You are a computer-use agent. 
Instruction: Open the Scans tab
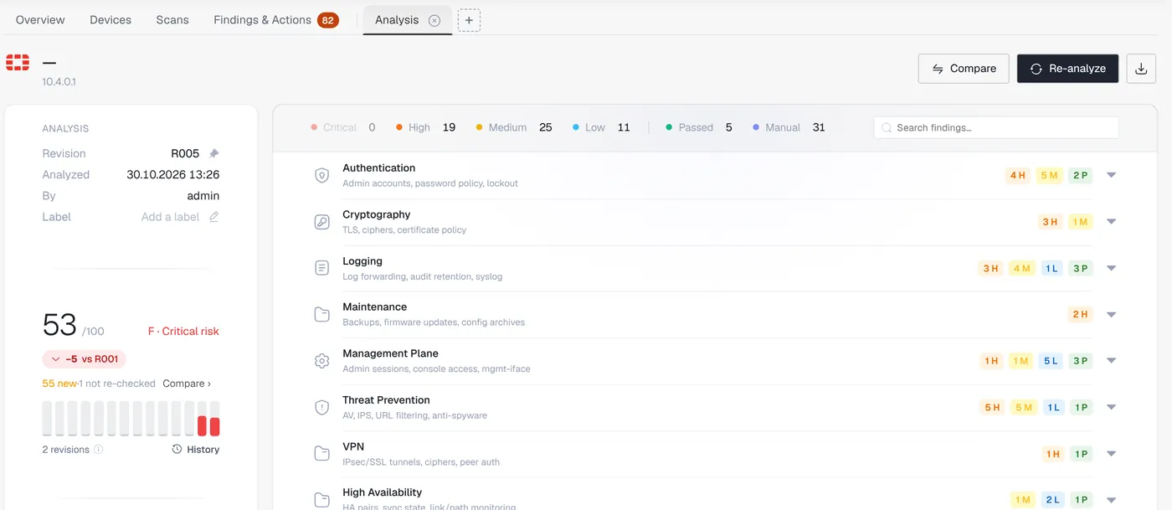172,20
